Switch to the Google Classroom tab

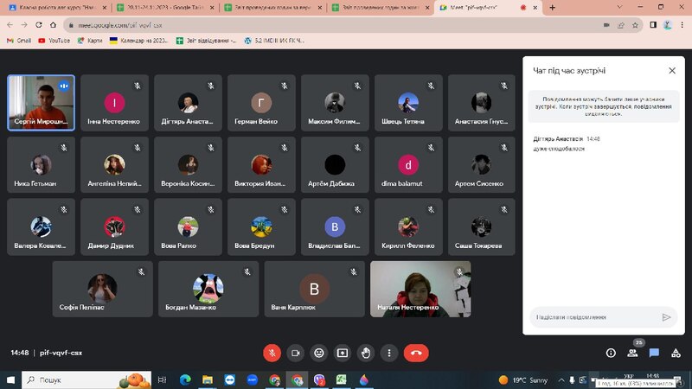point(57,8)
